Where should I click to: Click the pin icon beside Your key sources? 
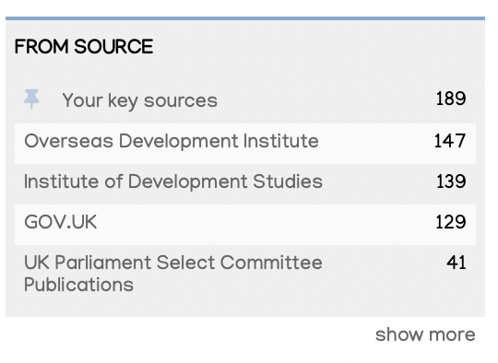pos(31,99)
